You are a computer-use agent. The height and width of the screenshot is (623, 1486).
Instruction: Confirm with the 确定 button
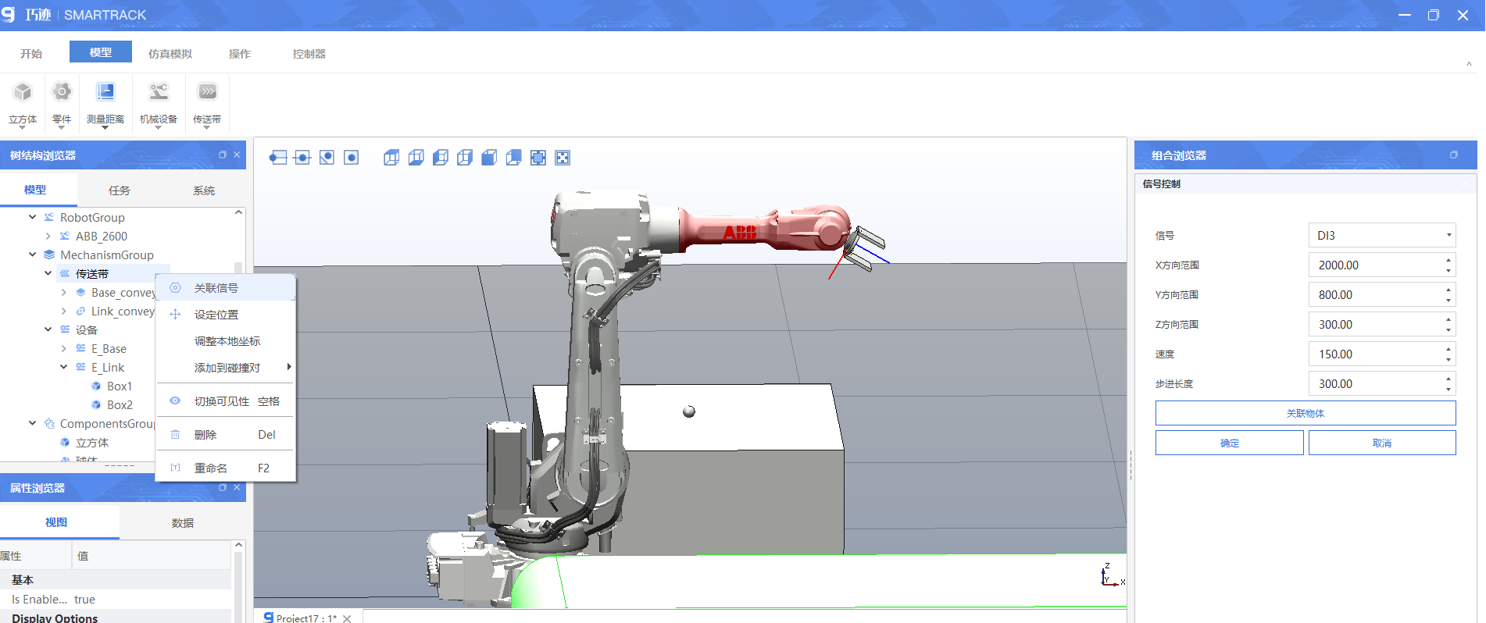[x=1230, y=443]
